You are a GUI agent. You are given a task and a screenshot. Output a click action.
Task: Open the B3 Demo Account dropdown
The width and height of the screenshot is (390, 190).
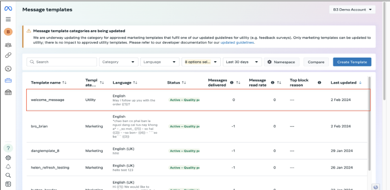pyautogui.click(x=352, y=10)
